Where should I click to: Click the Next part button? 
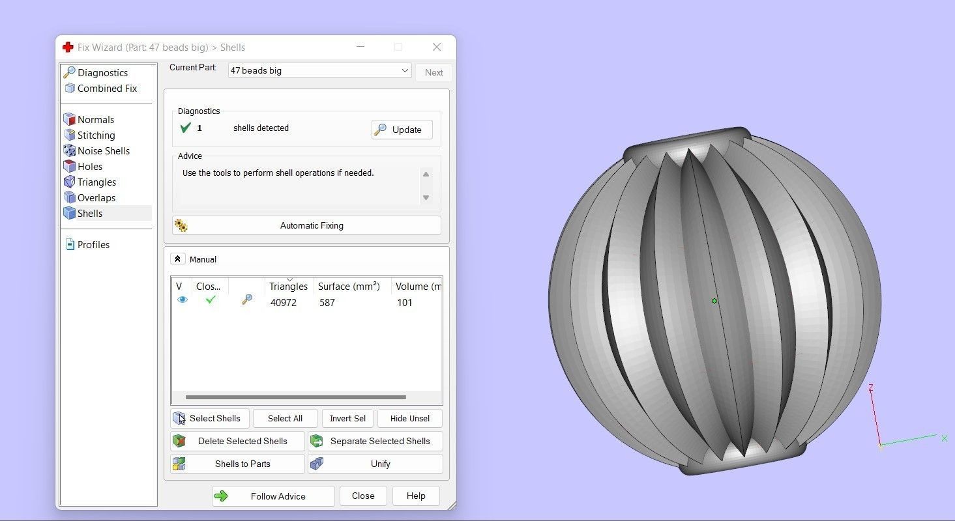coord(433,72)
